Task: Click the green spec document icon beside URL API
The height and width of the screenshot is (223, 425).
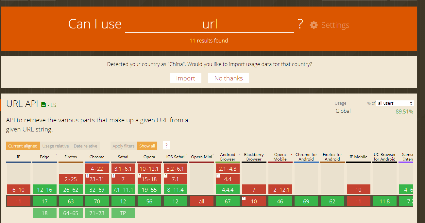Action: 43,105
